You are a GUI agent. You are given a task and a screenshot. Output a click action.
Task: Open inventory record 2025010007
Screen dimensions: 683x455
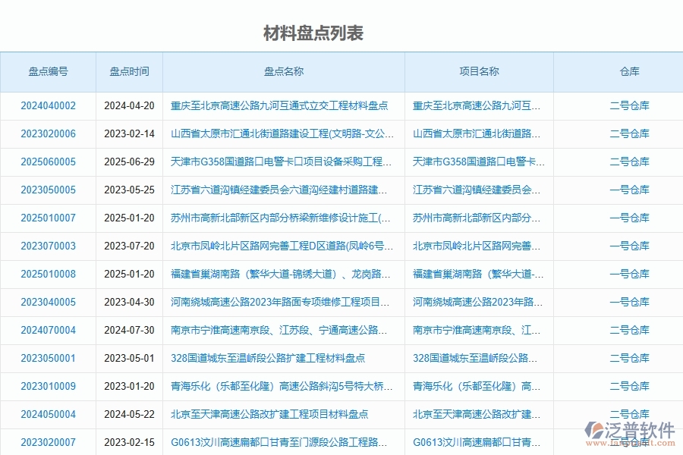point(49,218)
